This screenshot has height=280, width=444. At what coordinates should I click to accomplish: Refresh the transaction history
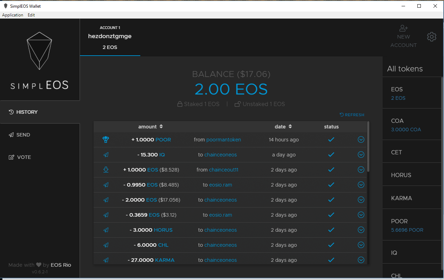coord(352,115)
